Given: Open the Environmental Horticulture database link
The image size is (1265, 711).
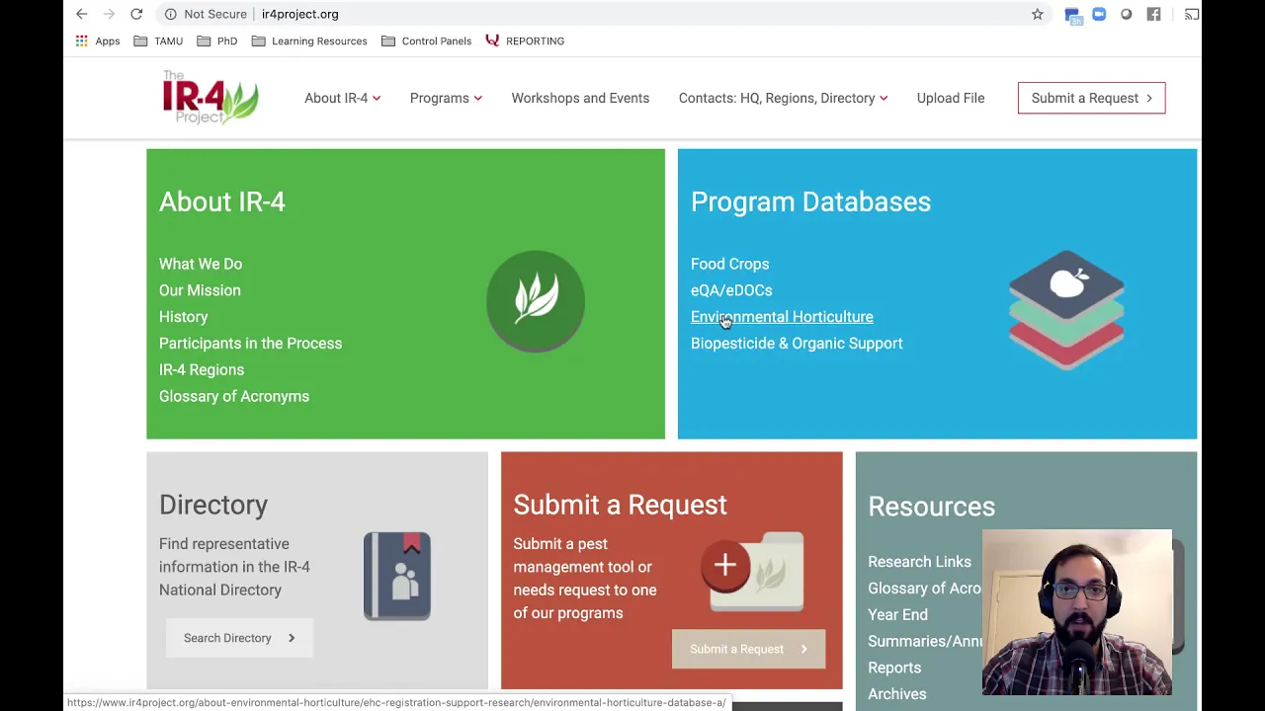Looking at the screenshot, I should 782,317.
